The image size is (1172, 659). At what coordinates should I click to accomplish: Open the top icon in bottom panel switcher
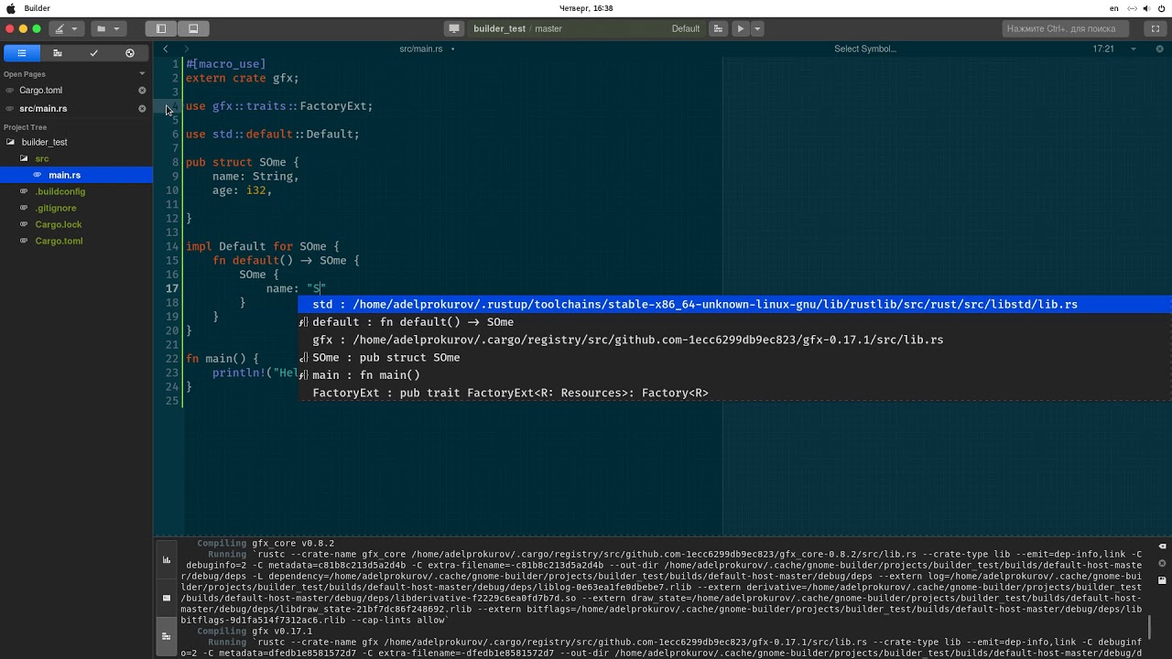(x=167, y=559)
